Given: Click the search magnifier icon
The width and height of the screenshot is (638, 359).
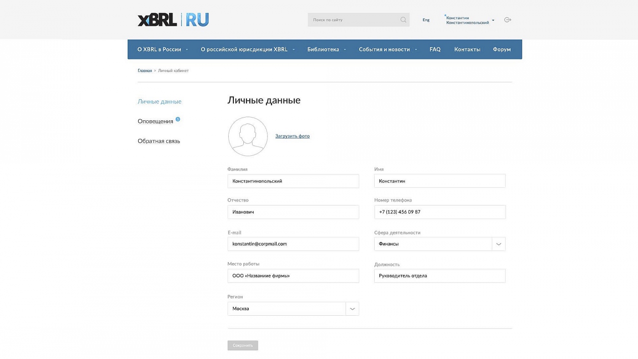Looking at the screenshot, I should (x=403, y=20).
